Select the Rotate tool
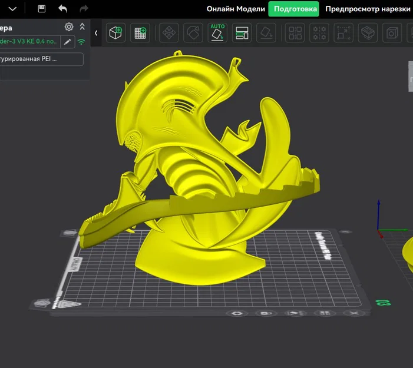 pyautogui.click(x=193, y=33)
